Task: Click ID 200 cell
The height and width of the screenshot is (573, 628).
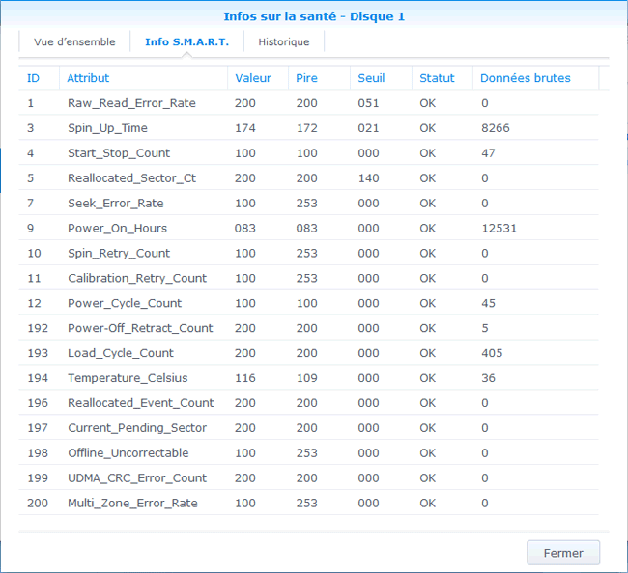Action: tap(38, 503)
